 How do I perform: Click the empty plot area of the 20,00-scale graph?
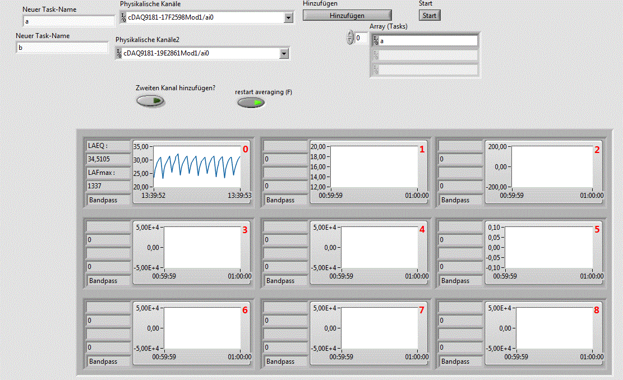(x=374, y=167)
